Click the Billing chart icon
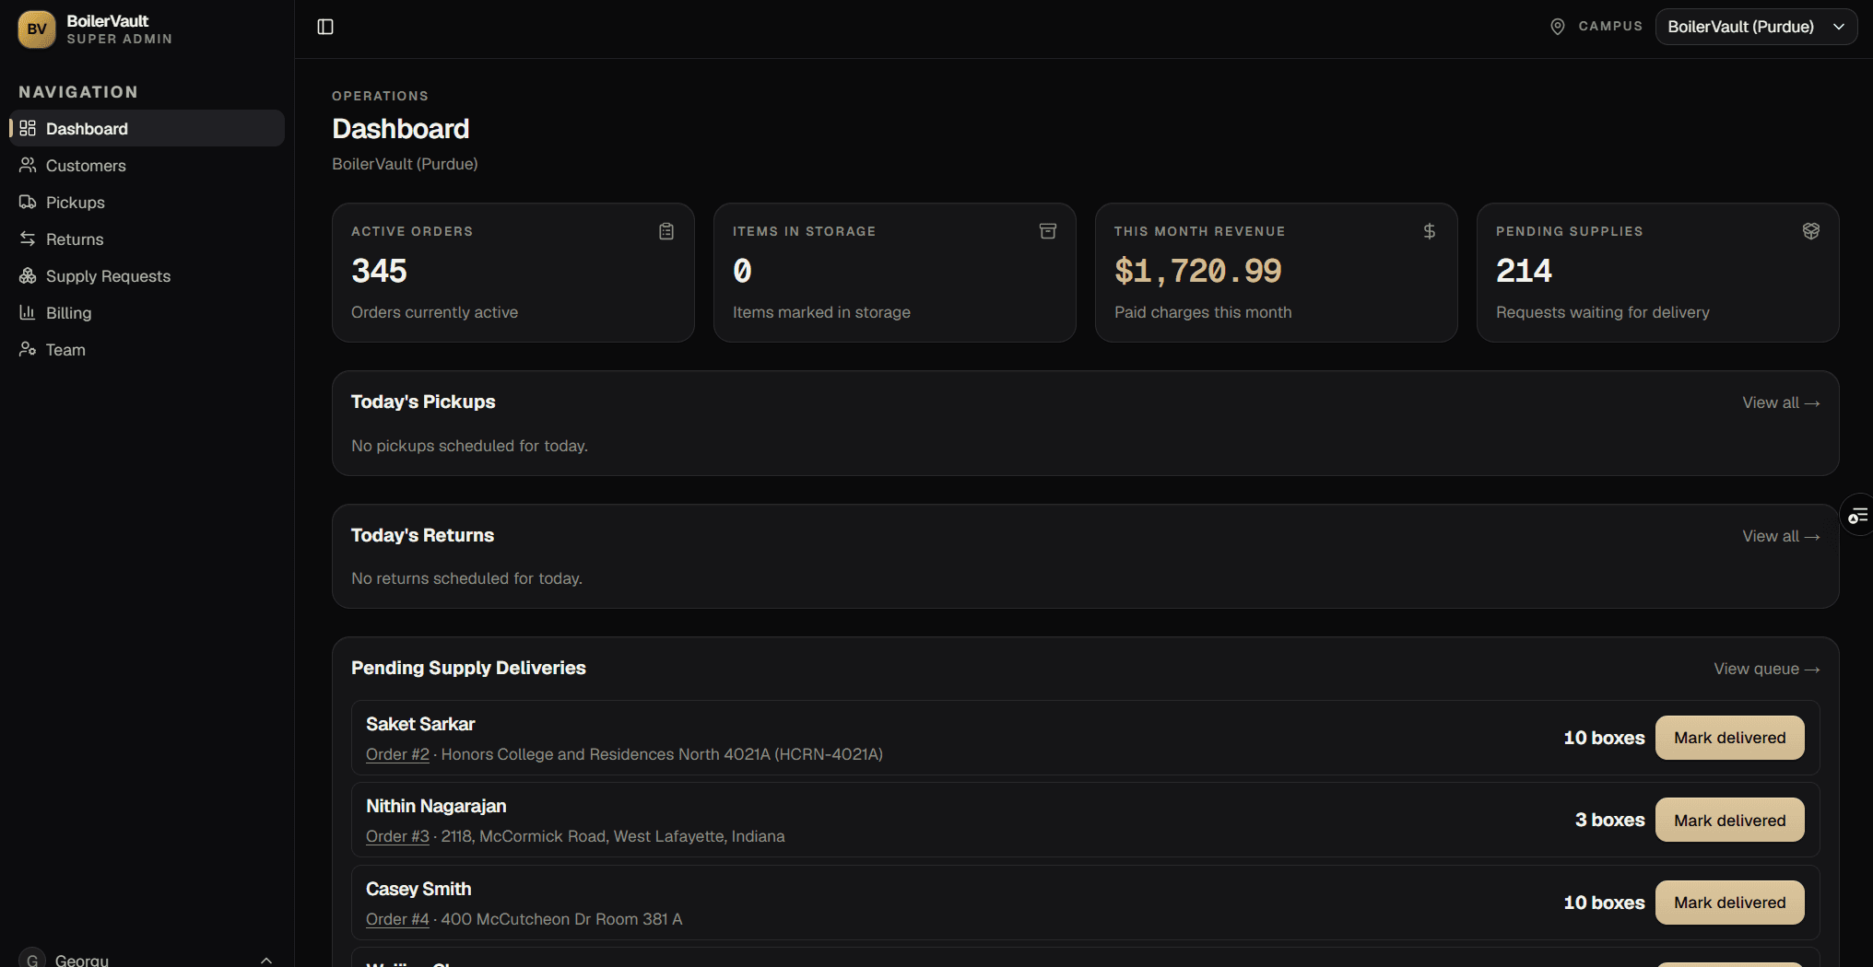This screenshot has width=1873, height=967. coord(28,312)
